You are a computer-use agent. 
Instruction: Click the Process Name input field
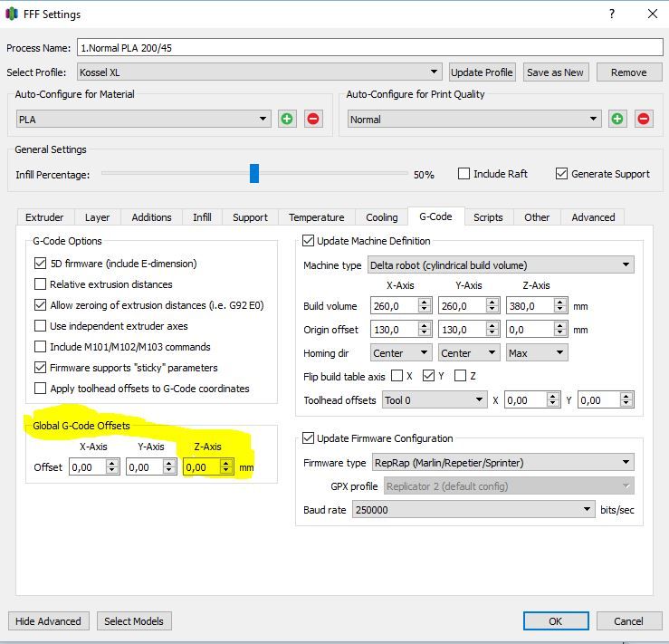pyautogui.click(x=370, y=47)
